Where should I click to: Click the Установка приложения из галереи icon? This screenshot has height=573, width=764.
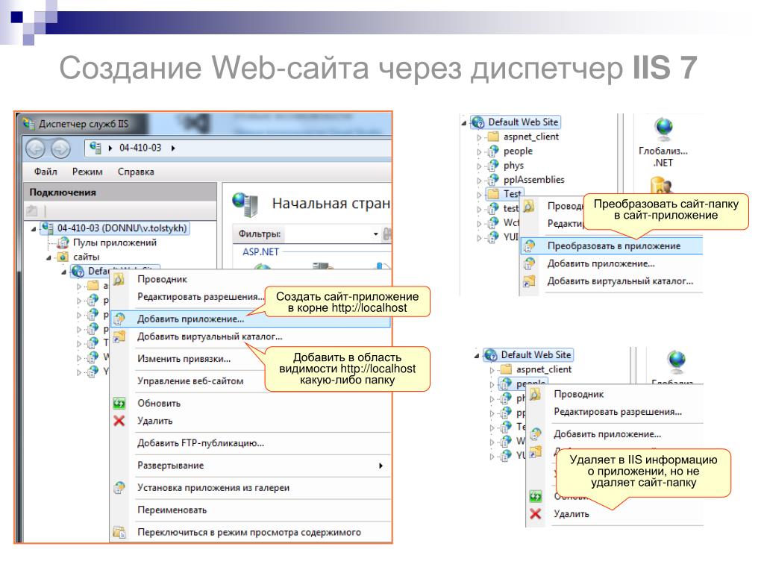pos(119,488)
